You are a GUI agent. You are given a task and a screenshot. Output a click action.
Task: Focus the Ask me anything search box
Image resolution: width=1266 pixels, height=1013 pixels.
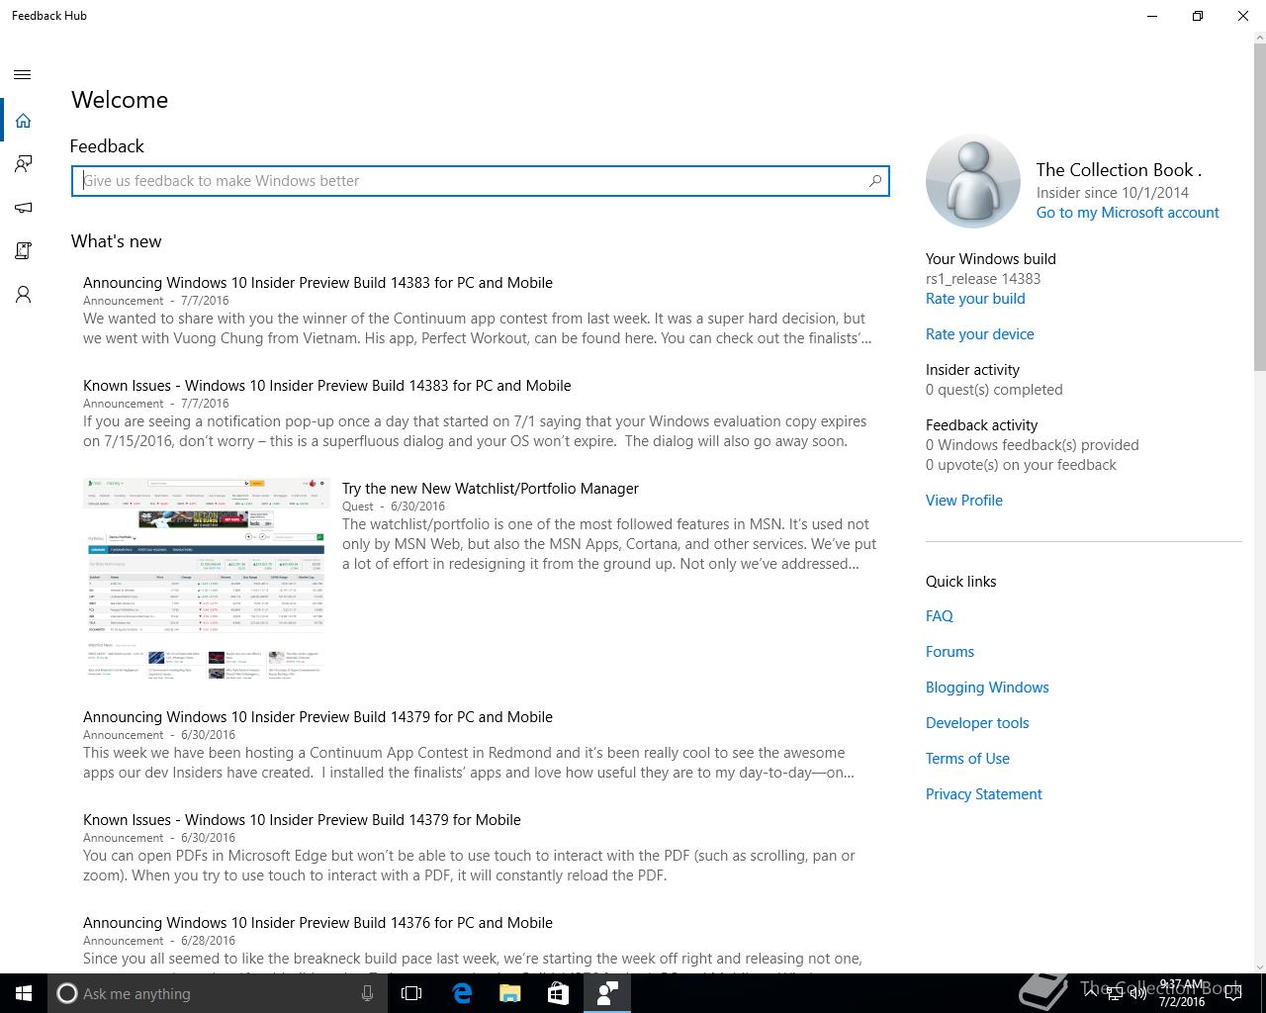pos(216,993)
